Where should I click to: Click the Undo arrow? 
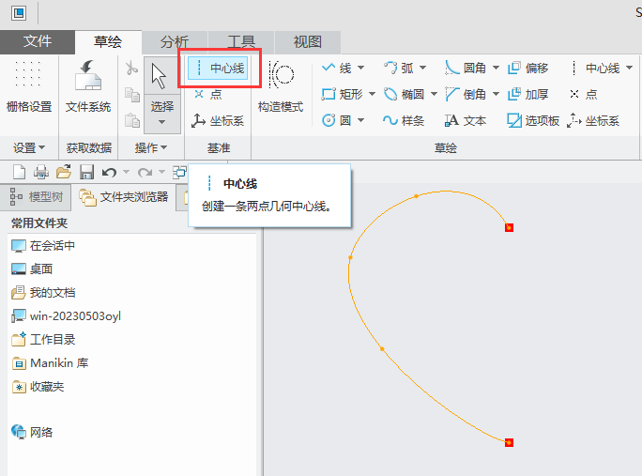click(109, 173)
